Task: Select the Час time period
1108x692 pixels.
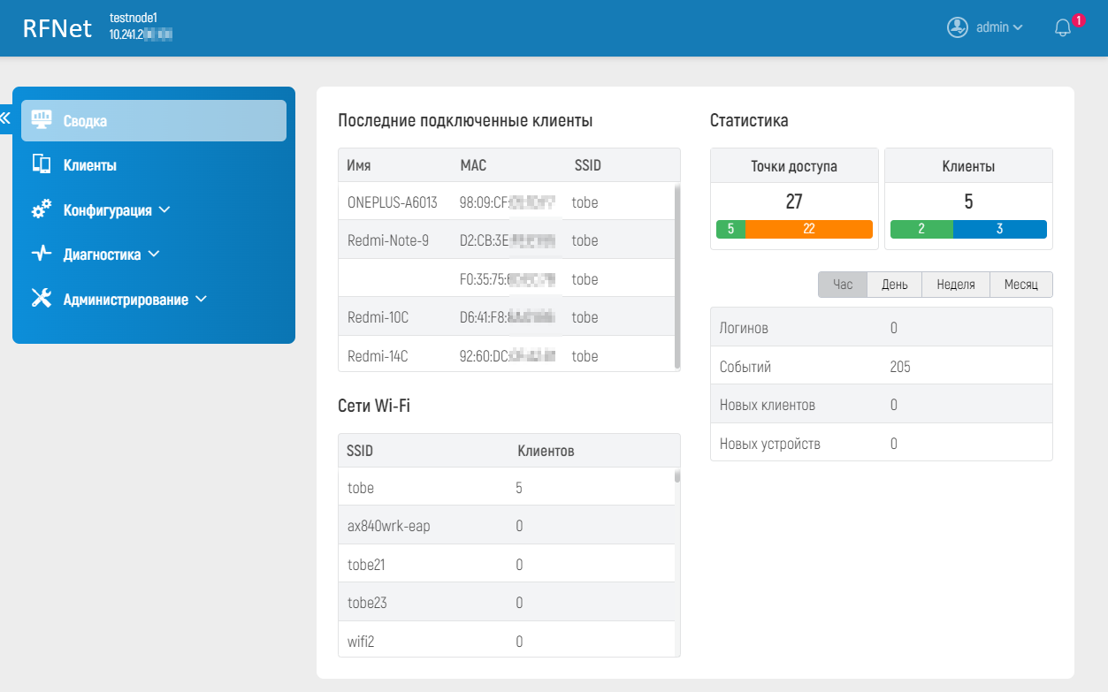Action: coord(843,285)
